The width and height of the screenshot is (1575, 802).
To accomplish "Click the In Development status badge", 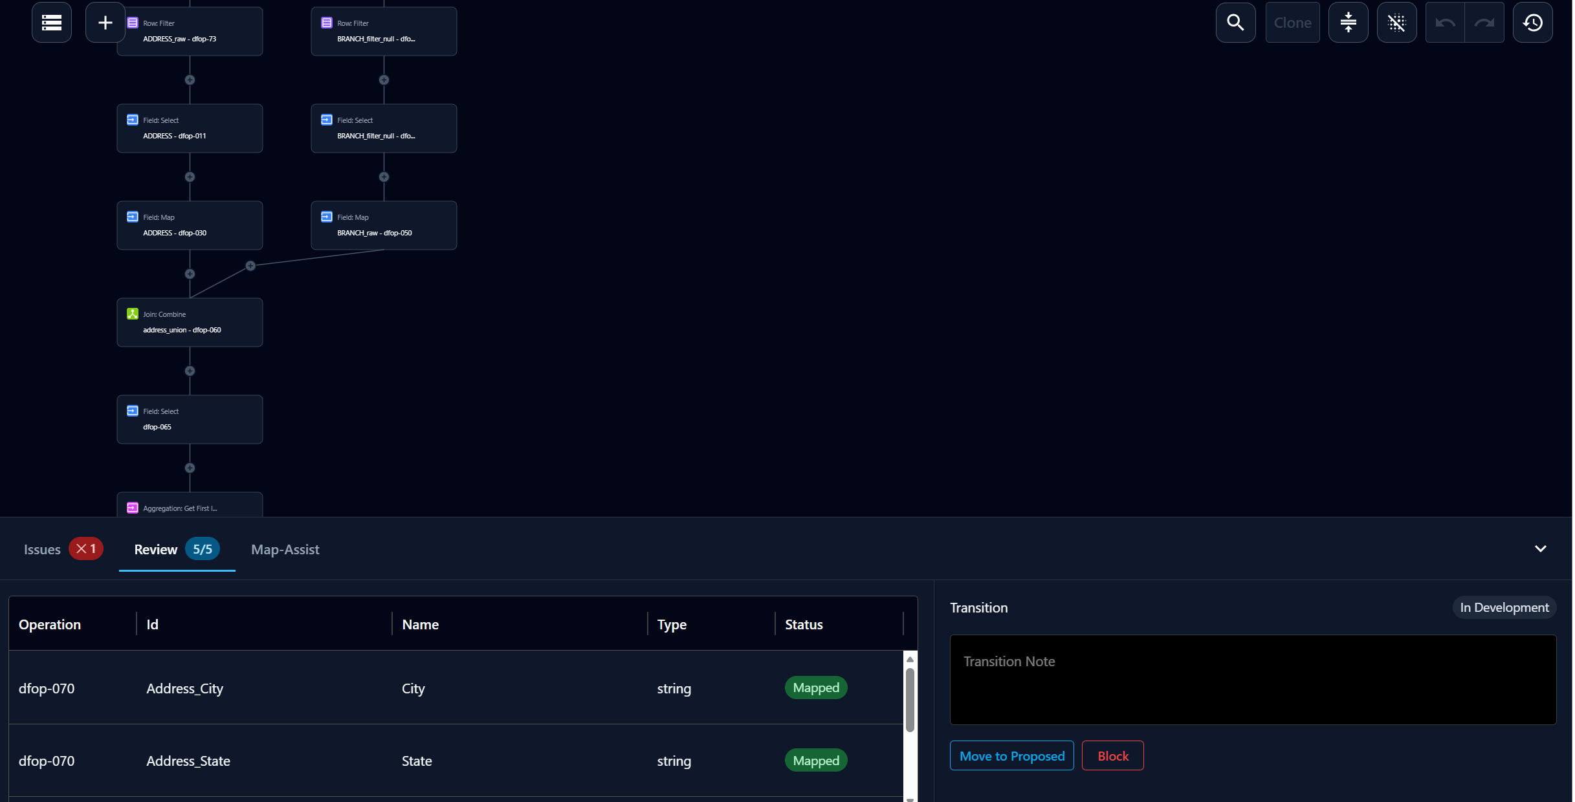I will [x=1504, y=607].
